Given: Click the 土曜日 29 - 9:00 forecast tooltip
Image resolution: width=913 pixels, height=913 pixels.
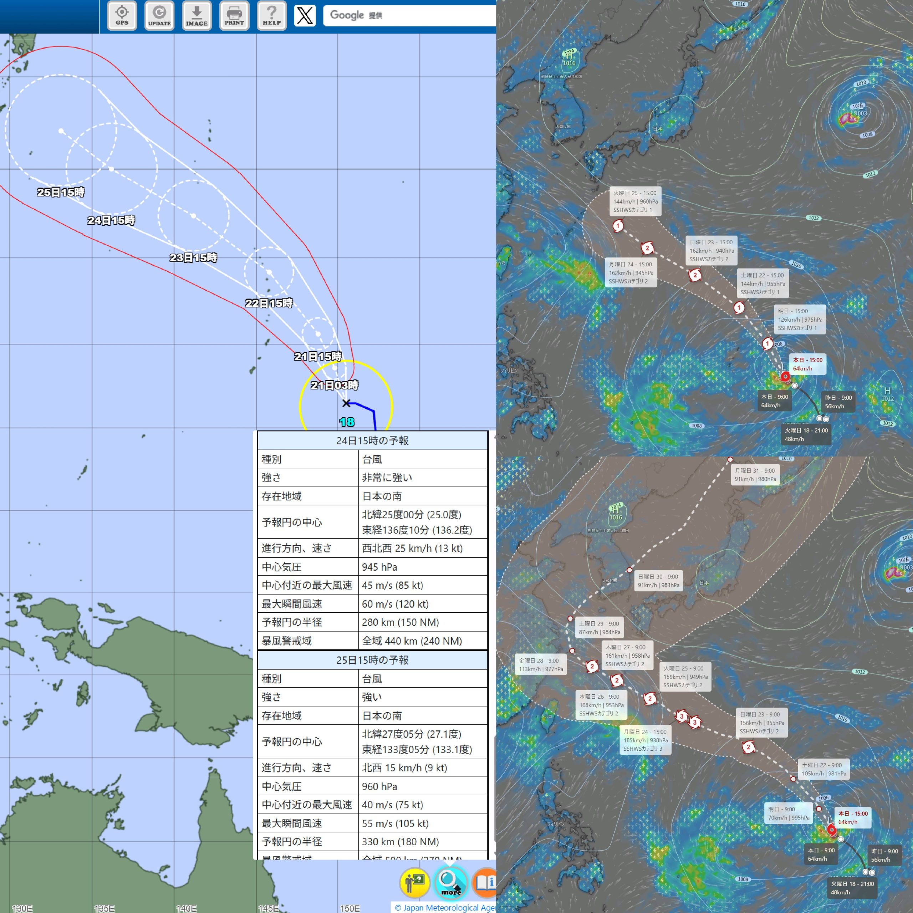Looking at the screenshot, I should point(599,628).
